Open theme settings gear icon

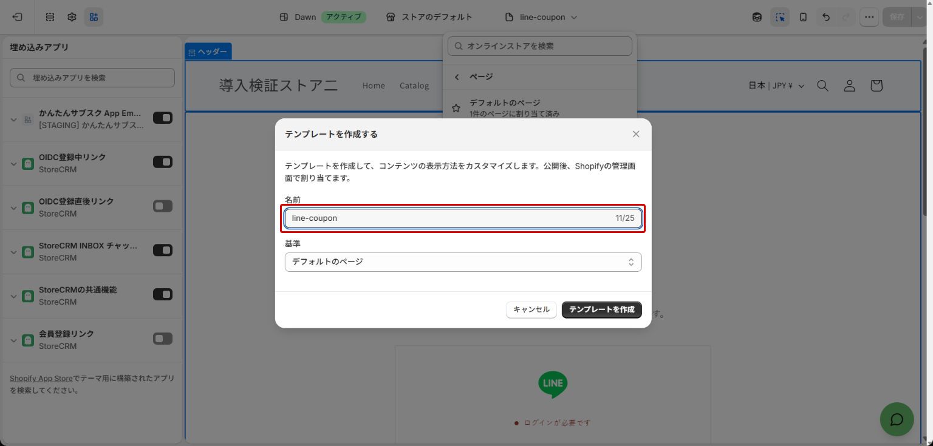click(x=72, y=17)
